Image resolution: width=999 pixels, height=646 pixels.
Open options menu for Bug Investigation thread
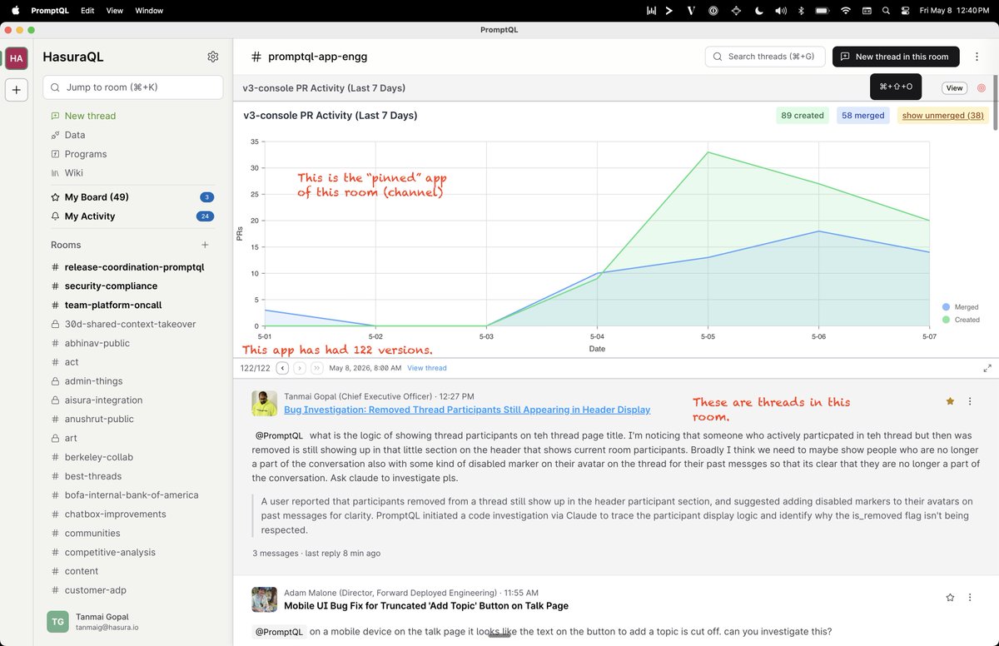970,401
